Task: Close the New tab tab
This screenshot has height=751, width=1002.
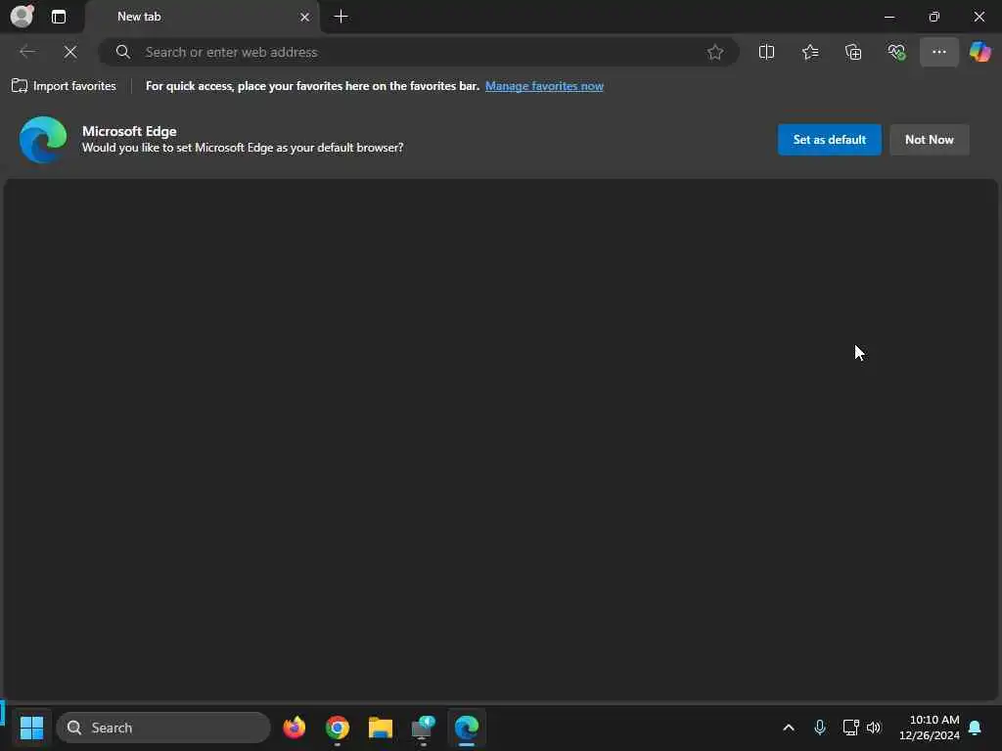Action: point(305,17)
